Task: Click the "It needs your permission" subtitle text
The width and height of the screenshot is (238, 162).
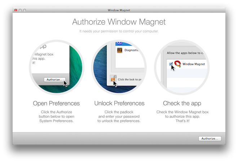Action: point(119,31)
